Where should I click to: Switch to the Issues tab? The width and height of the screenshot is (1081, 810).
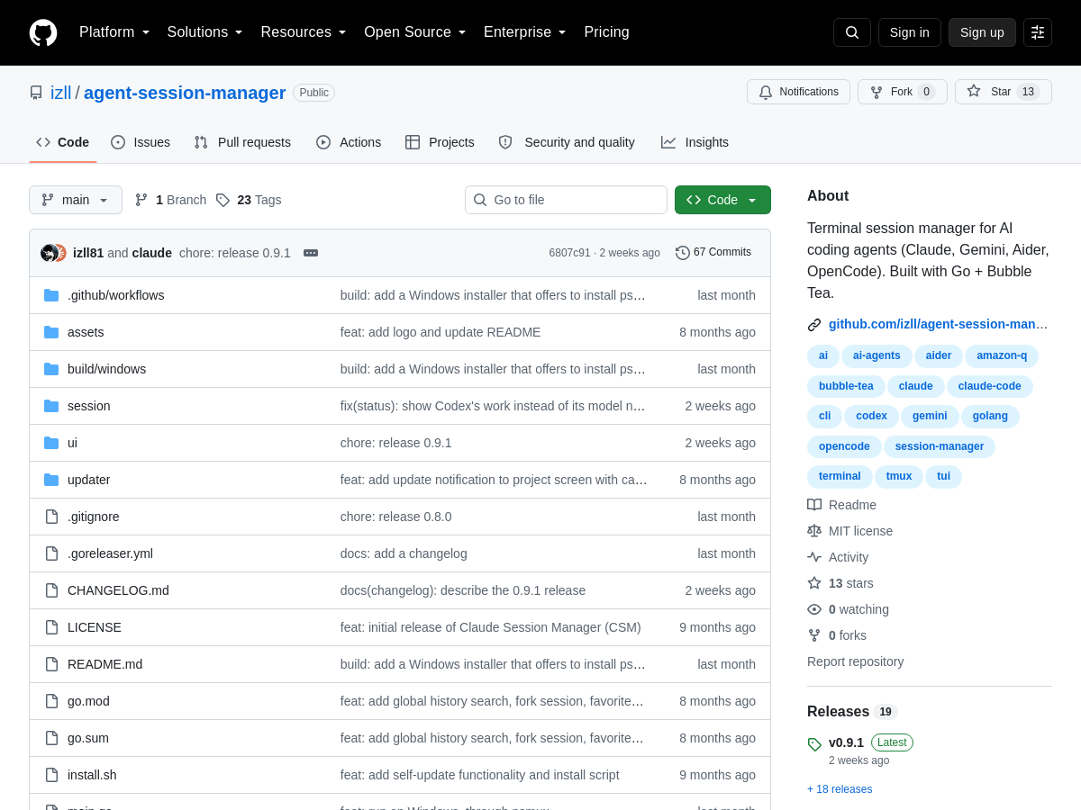coord(141,142)
